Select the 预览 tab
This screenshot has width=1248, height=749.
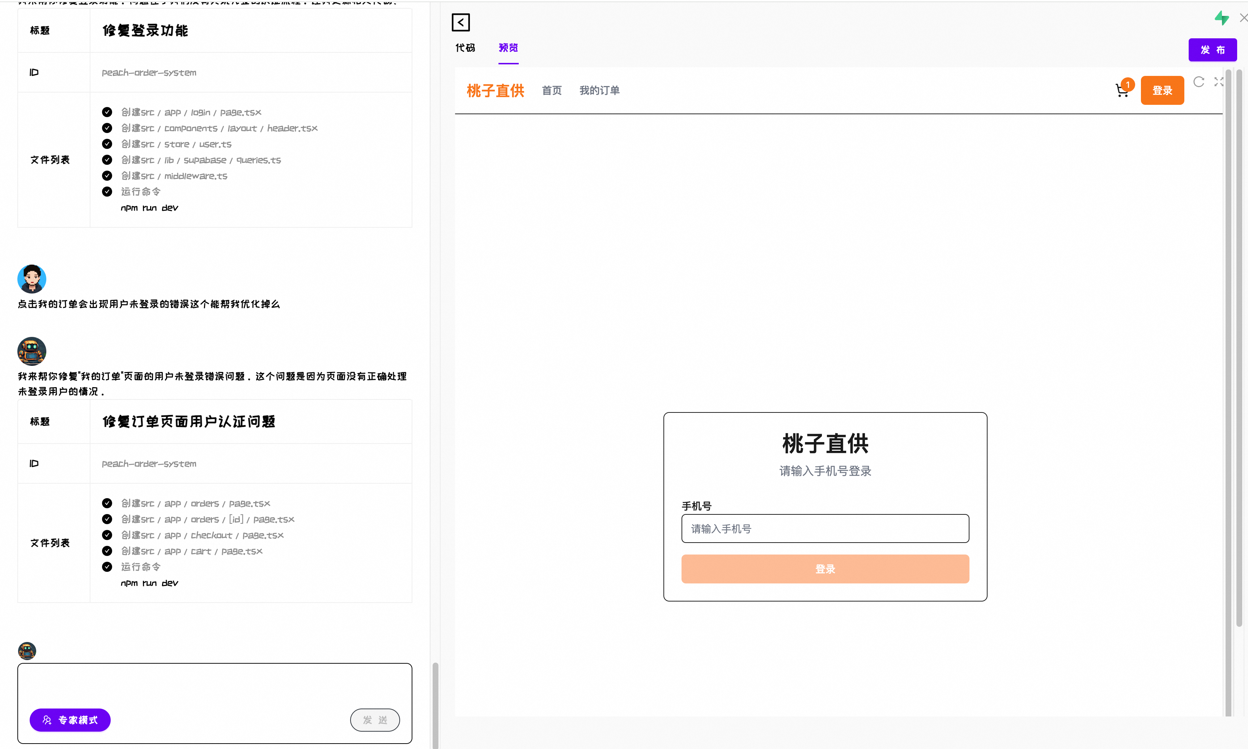pos(508,48)
